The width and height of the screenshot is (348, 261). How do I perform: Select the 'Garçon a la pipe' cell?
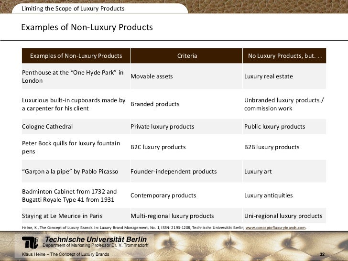point(76,171)
